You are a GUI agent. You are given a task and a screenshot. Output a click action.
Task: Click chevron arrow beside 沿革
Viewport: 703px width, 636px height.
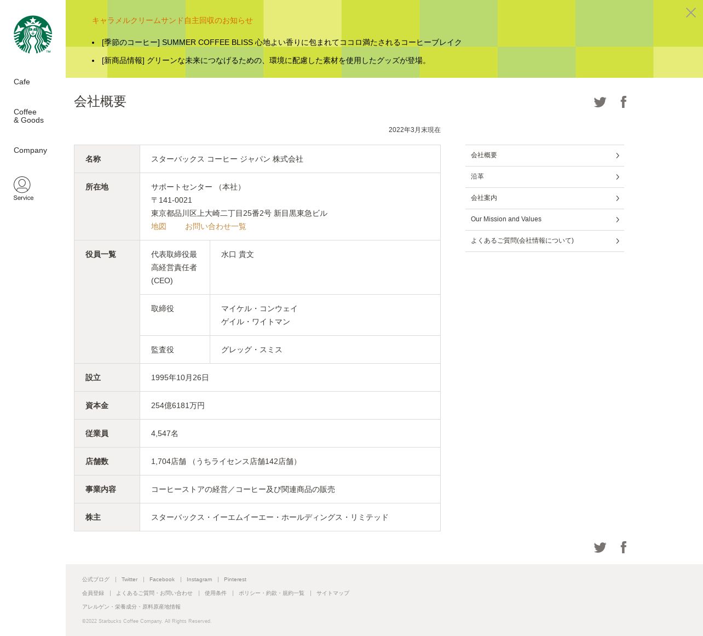click(618, 177)
